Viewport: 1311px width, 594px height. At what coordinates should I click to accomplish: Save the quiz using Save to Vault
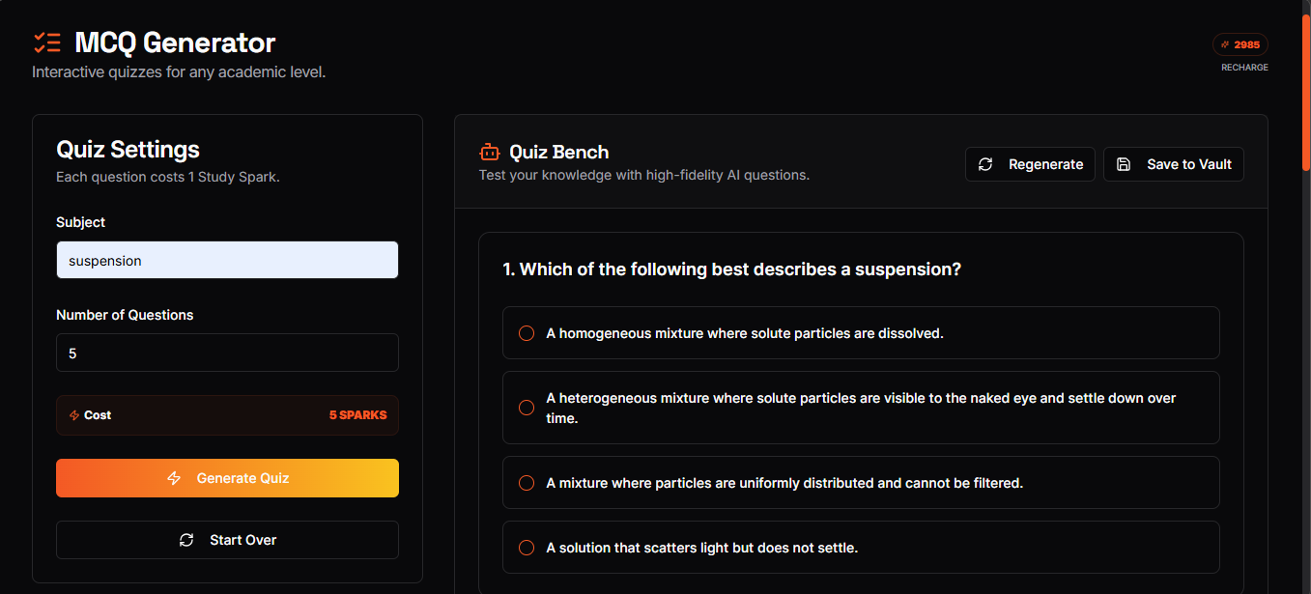[x=1173, y=164]
